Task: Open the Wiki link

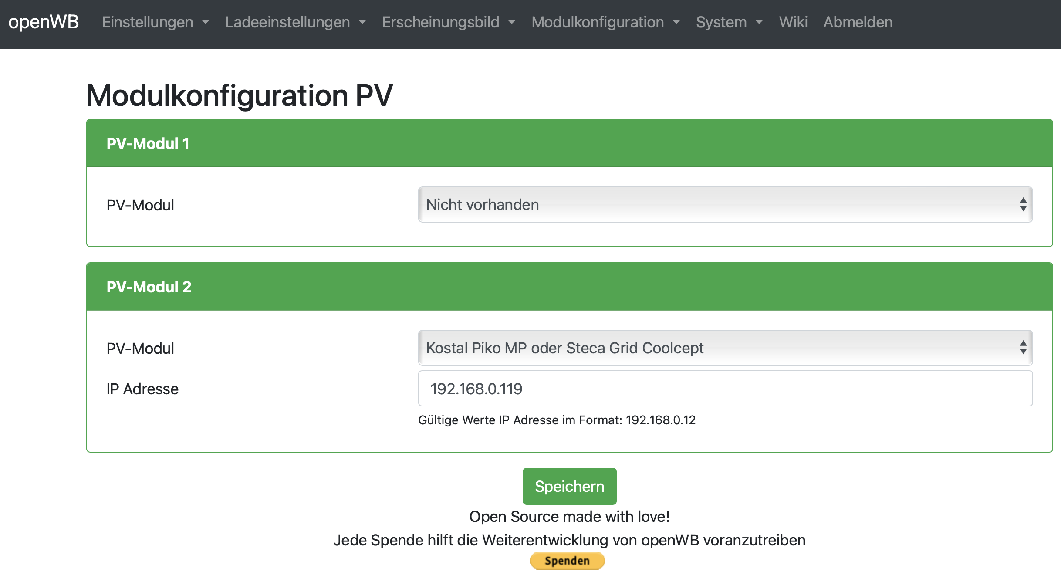Action: coord(793,22)
